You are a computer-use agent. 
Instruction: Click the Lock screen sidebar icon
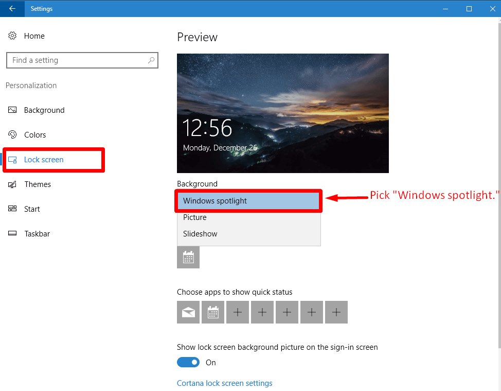pos(12,160)
